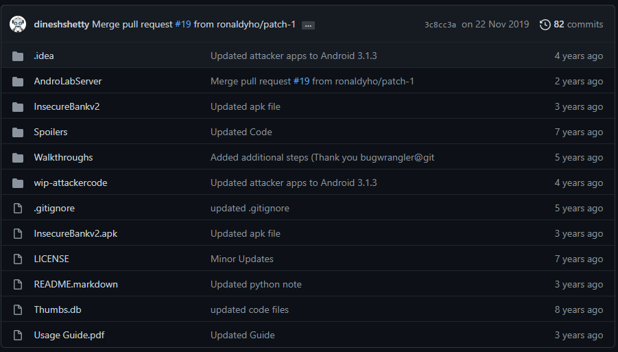
Task: Click '3 years ago' on Usage Guide.pdf row
Action: [579, 335]
